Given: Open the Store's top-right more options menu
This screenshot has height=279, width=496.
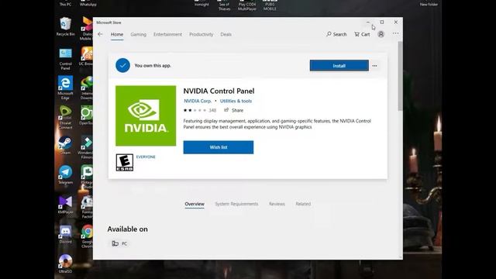Looking at the screenshot, I should tap(396, 33).
